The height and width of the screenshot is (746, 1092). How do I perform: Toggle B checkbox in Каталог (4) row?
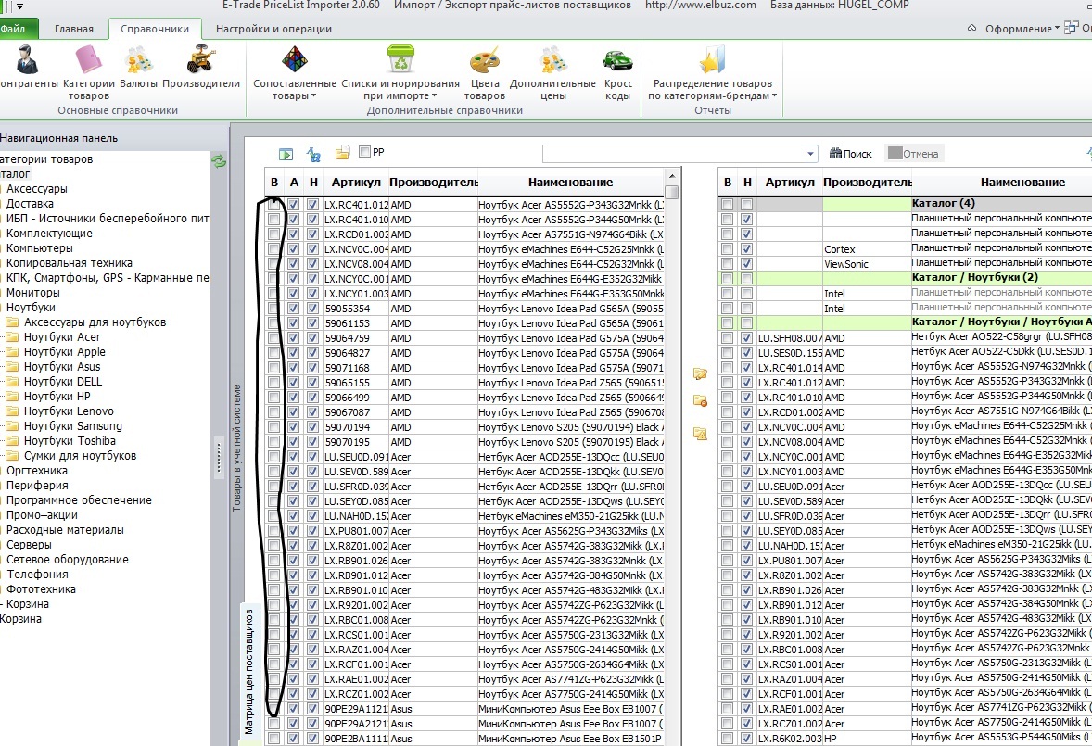(727, 205)
